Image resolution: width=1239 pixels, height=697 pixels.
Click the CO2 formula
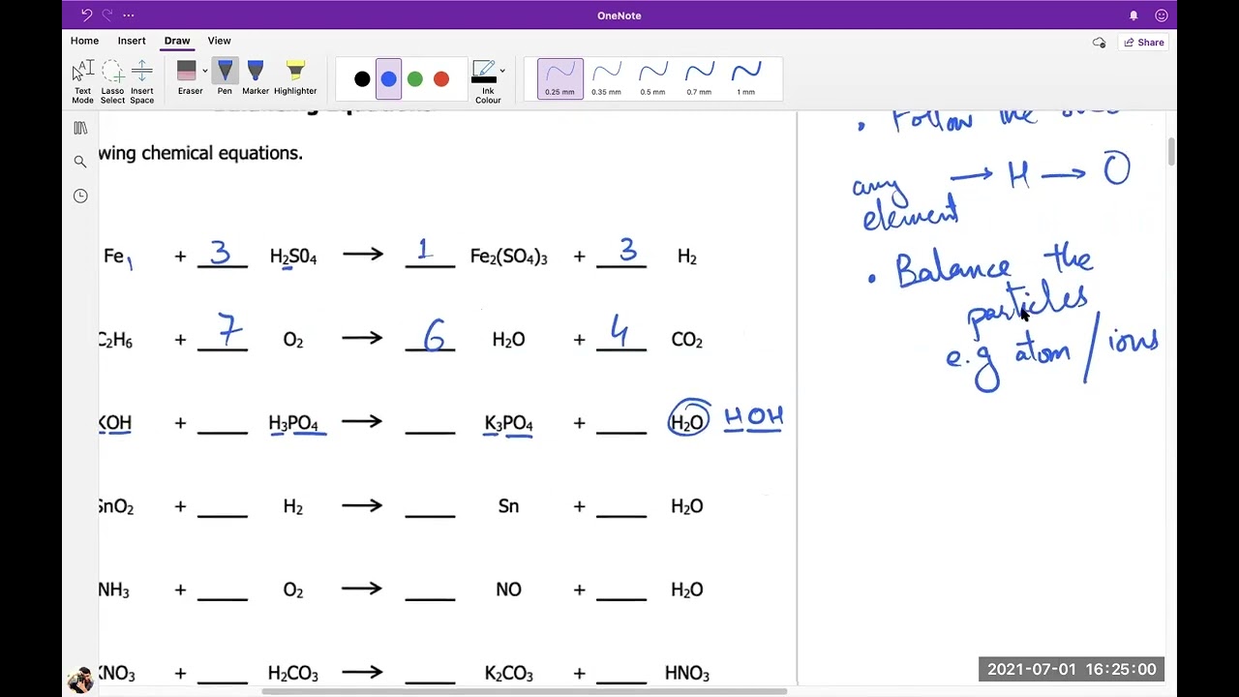tap(687, 340)
